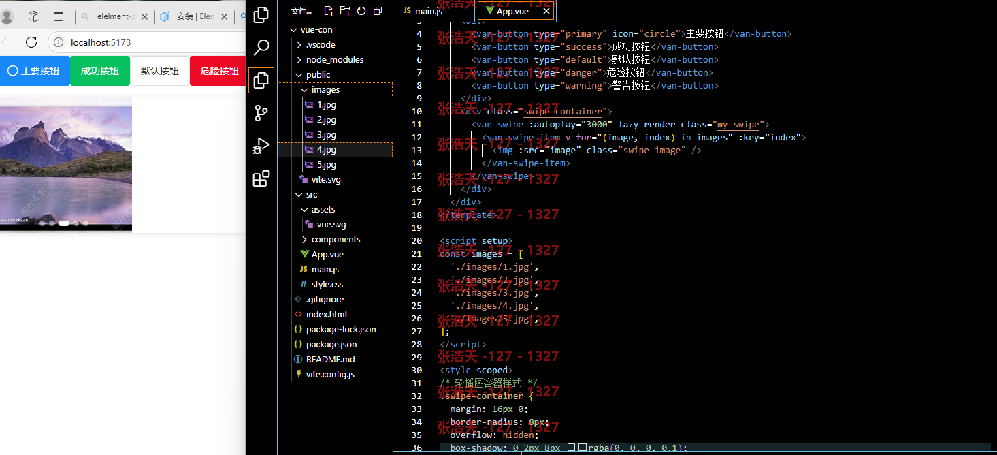Open the Extensions view icon
This screenshot has height=455, width=997.
(261, 178)
